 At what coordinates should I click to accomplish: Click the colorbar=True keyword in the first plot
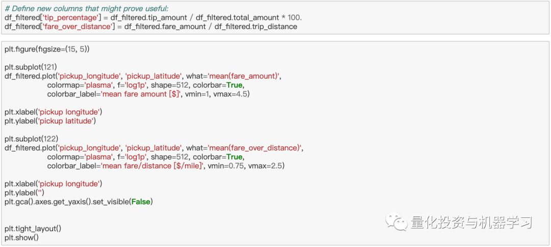coord(218,85)
